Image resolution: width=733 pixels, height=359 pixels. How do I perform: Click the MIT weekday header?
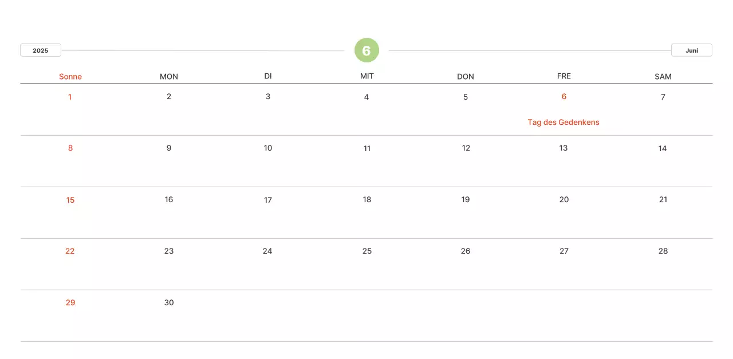point(367,77)
